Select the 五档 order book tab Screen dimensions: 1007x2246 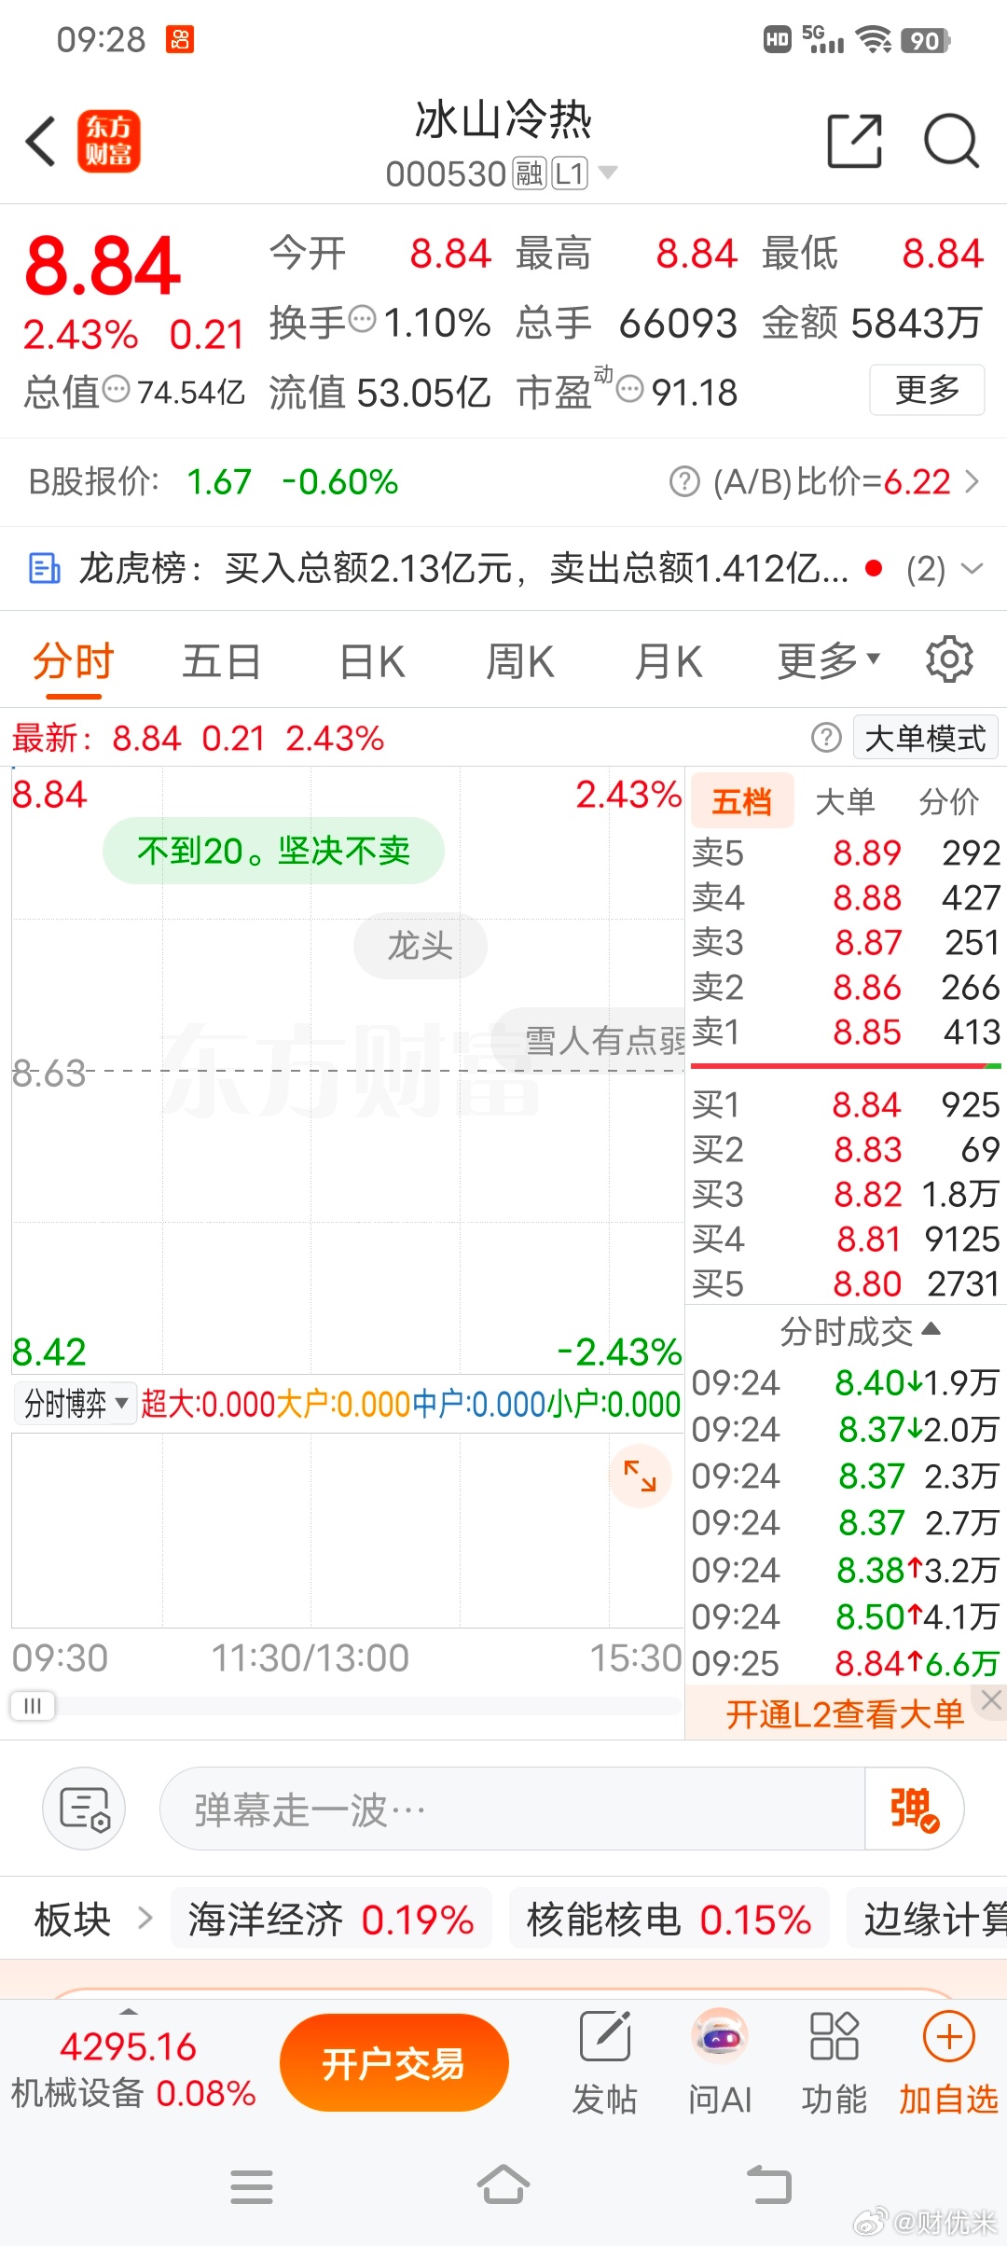click(742, 800)
